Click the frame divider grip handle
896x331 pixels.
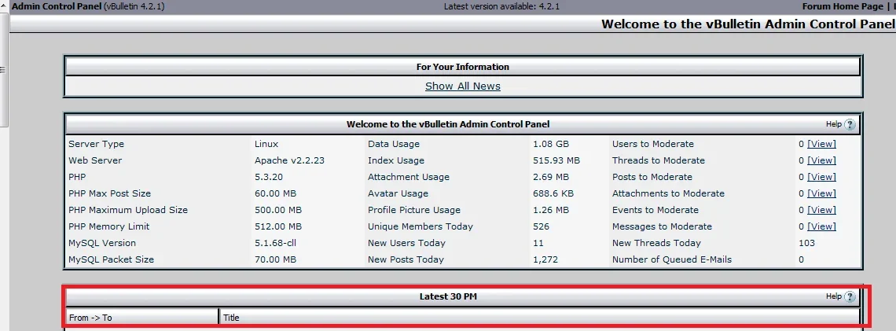click(x=3, y=70)
